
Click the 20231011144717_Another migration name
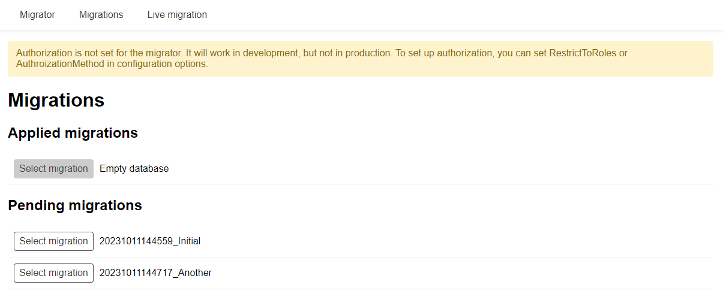click(x=155, y=273)
